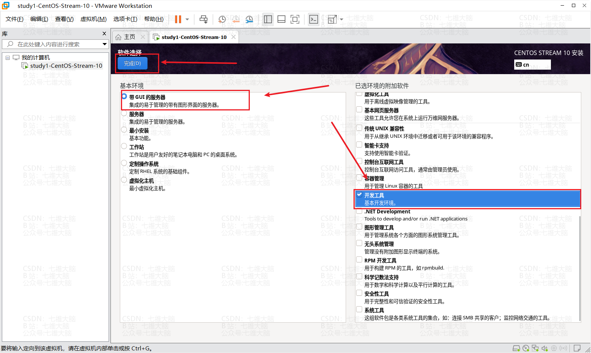Click the greyed-out wireless device status icon
Screen dimensions: 591x353
click(563, 348)
